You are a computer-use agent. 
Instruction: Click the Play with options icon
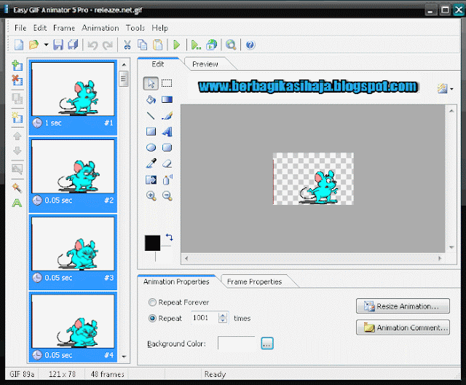[196, 45]
